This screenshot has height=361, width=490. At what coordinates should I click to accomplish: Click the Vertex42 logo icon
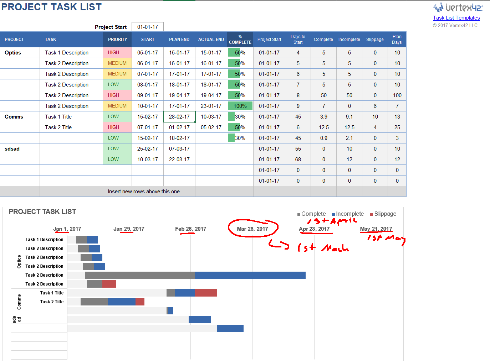(x=438, y=6)
